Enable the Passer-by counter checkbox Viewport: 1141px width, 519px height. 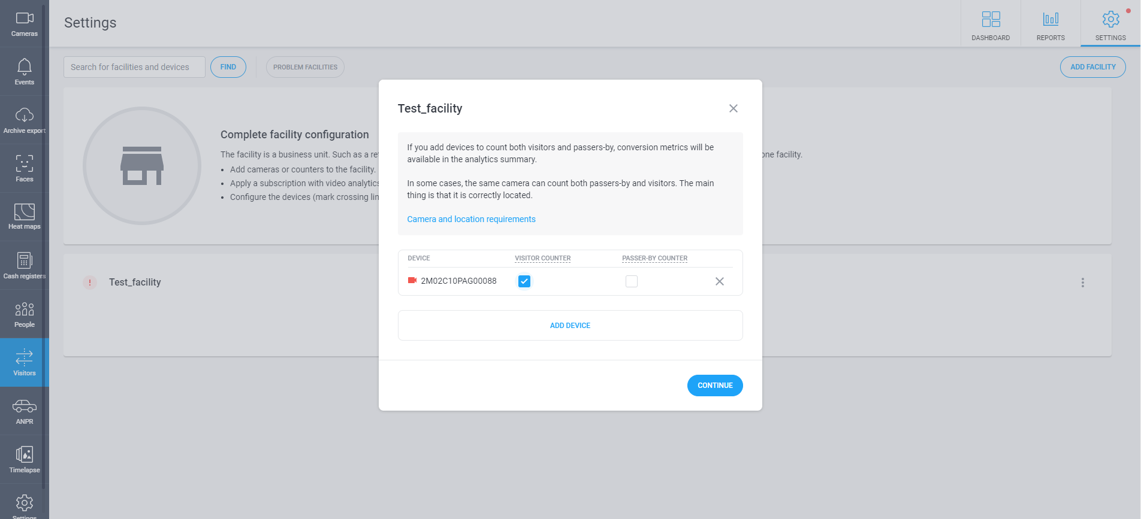click(632, 281)
